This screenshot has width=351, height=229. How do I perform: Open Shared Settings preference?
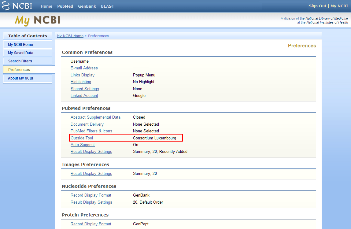coord(85,89)
